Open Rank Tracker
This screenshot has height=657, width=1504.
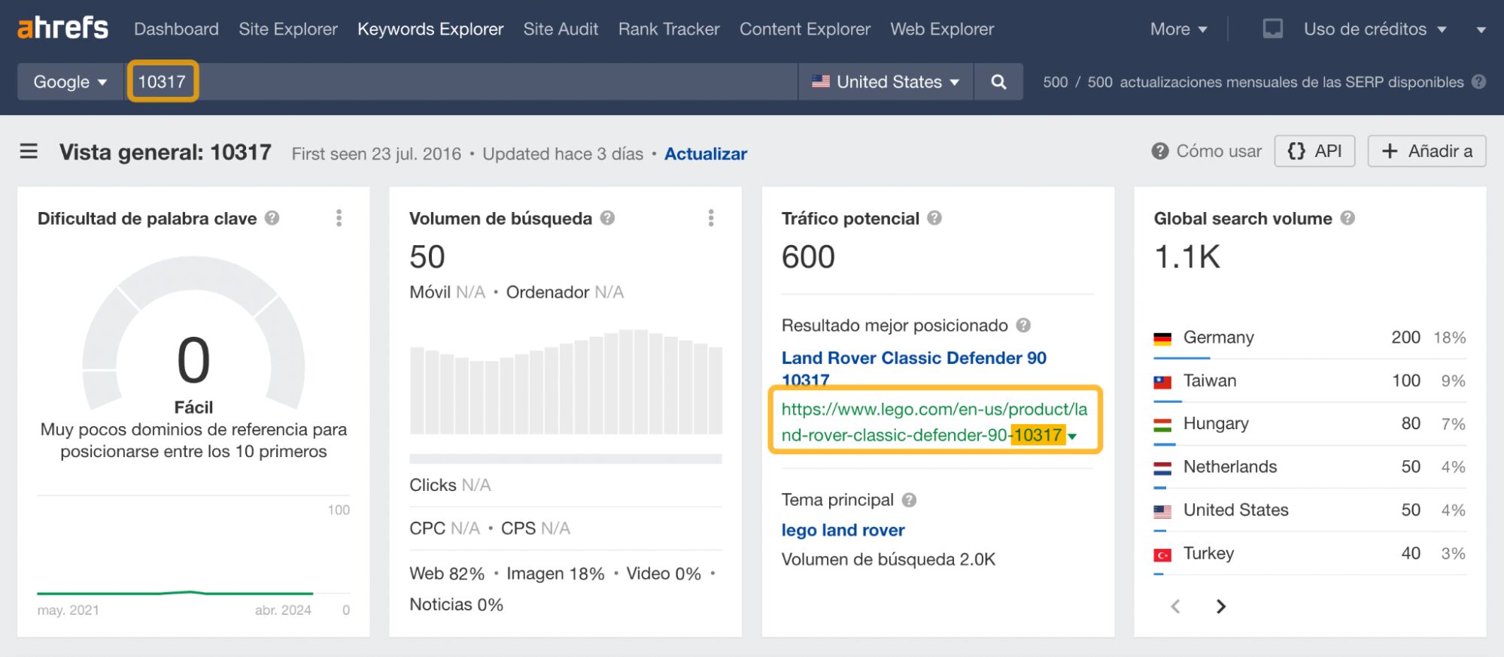tap(669, 29)
